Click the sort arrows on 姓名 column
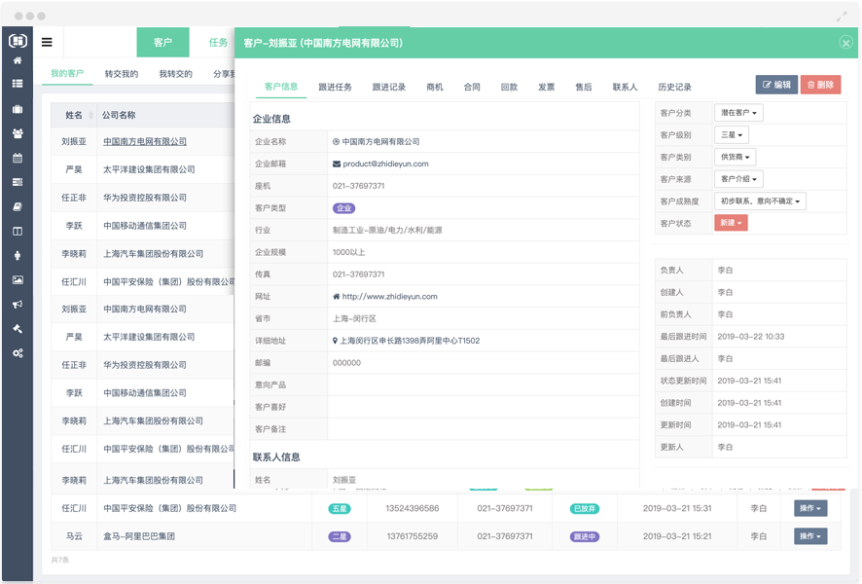 click(x=90, y=116)
